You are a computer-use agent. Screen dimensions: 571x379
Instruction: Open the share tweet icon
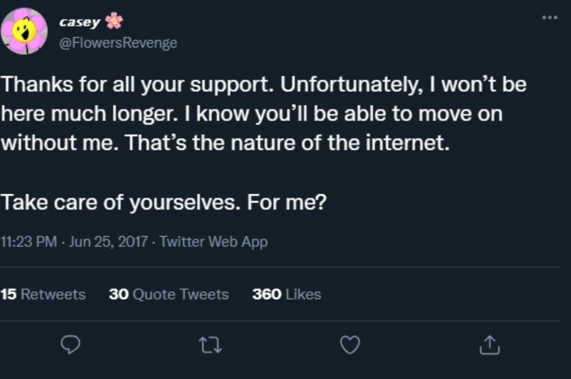click(x=489, y=345)
